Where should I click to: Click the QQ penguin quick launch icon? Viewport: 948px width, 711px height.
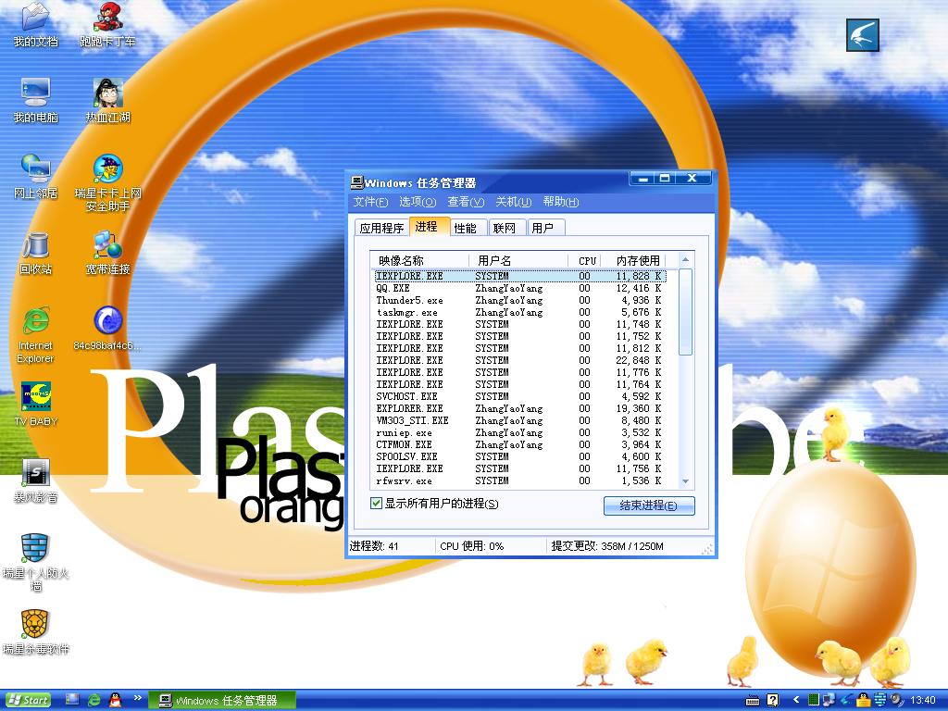point(115,700)
